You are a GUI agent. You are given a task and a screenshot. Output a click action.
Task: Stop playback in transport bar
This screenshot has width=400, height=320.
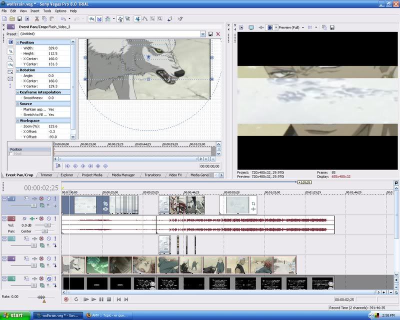(109, 299)
